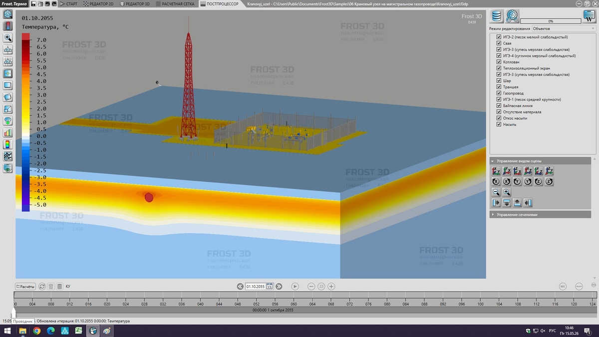The image size is (599, 337).
Task: Open the three-dots options button on timeline bar
Action: point(579,287)
